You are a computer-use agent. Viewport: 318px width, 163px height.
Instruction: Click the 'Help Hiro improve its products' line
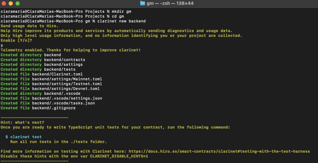[116, 31]
